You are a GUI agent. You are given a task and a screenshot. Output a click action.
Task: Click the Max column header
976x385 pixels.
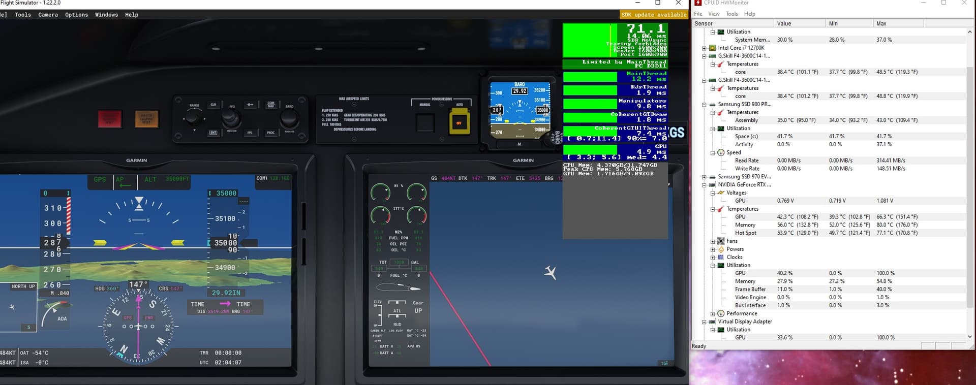[898, 23]
